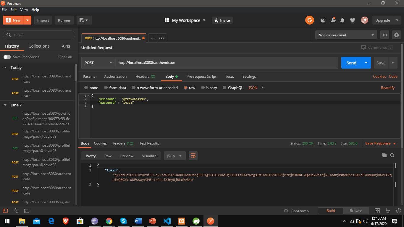Open the New button dropdown arrow
Screen dimensions: 404x227
click(x=27, y=20)
